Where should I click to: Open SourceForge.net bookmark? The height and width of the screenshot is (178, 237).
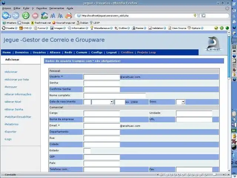click(x=64, y=23)
